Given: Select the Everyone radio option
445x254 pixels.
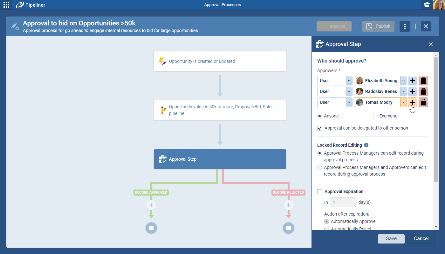Looking at the screenshot, I should pyautogui.click(x=375, y=116).
